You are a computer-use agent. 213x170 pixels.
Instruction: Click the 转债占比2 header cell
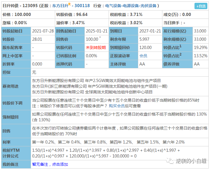177,56
